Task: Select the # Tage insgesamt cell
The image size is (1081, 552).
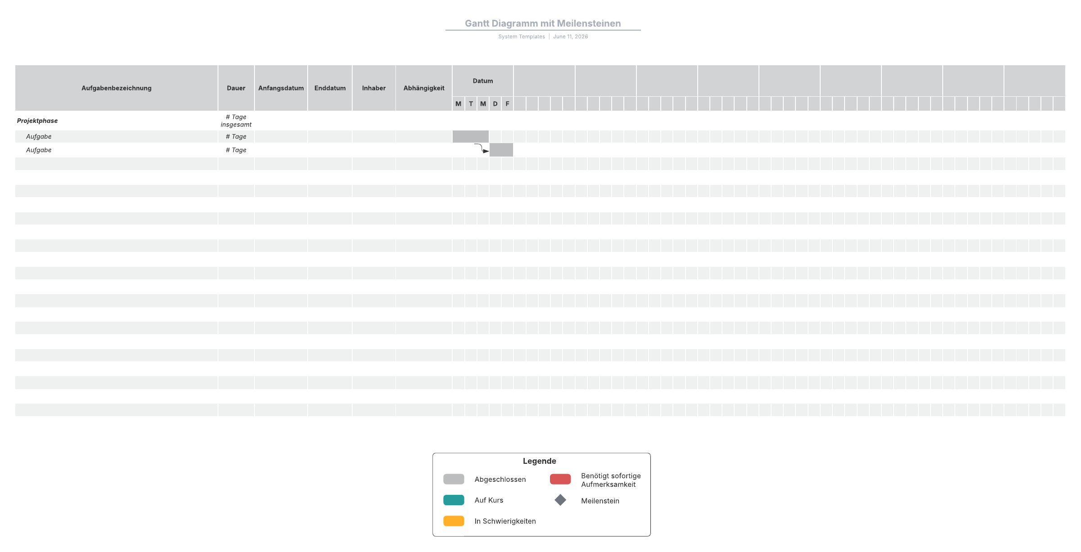Action: (x=236, y=121)
